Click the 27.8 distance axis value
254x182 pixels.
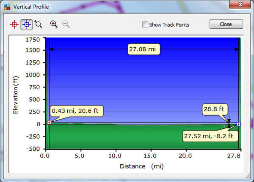click(234, 156)
